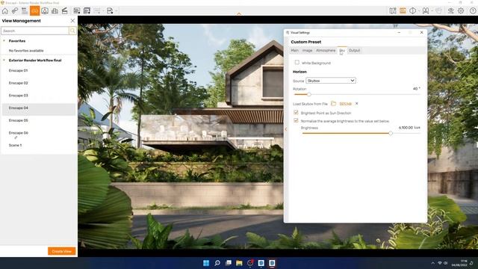Close the View Management panel
The height and width of the screenshot is (269, 478).
(72, 21)
